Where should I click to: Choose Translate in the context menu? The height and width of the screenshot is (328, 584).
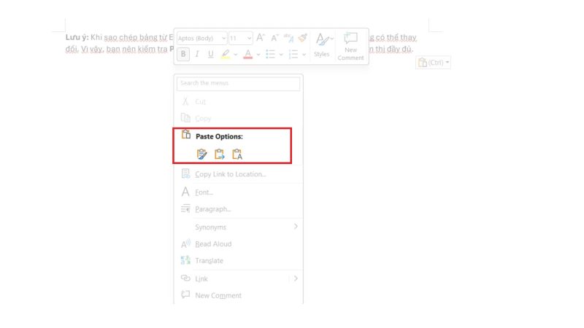pyautogui.click(x=239, y=261)
